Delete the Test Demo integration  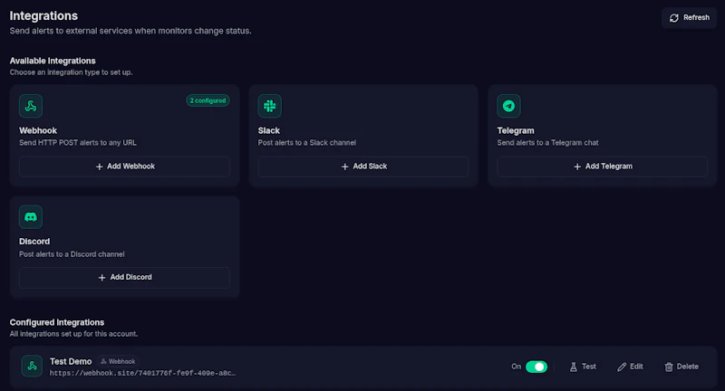tap(681, 367)
